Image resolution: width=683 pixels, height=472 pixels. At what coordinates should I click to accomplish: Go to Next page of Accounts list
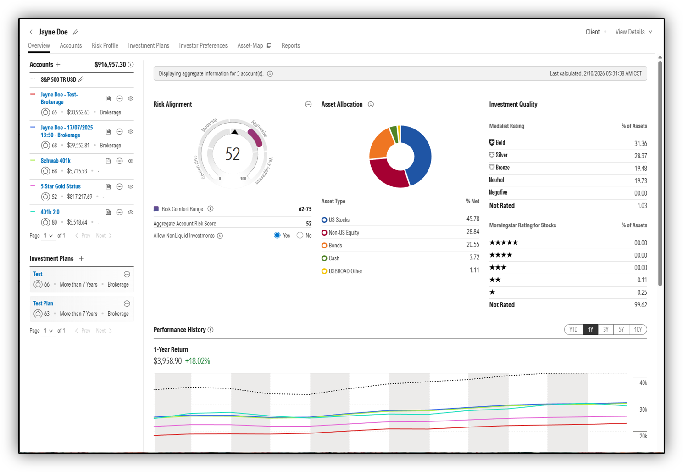[104, 236]
